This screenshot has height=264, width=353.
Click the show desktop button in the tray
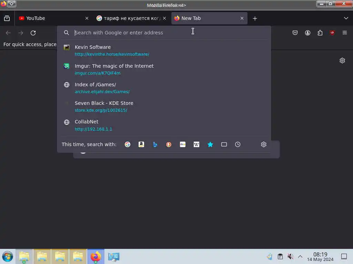tap(344, 256)
